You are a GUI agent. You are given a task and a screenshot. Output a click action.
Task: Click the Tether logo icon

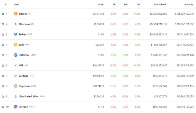click(x=16, y=34)
